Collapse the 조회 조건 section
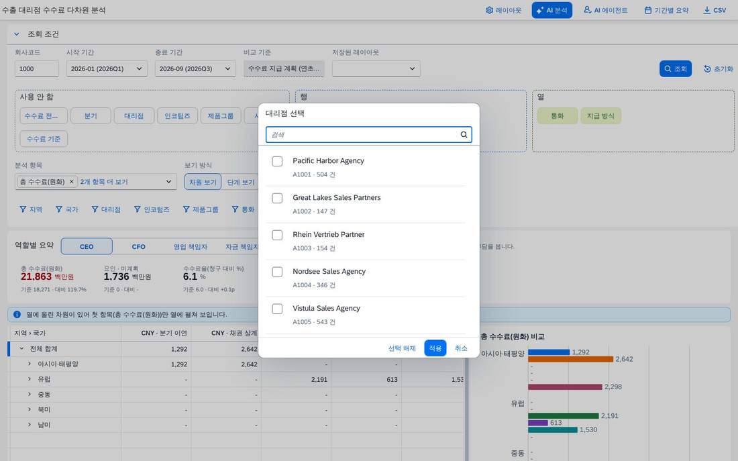 click(17, 34)
